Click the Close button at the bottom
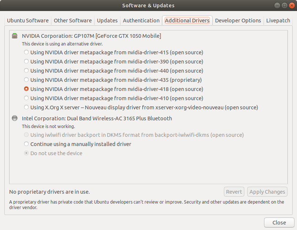The image size is (297, 230). [279, 222]
